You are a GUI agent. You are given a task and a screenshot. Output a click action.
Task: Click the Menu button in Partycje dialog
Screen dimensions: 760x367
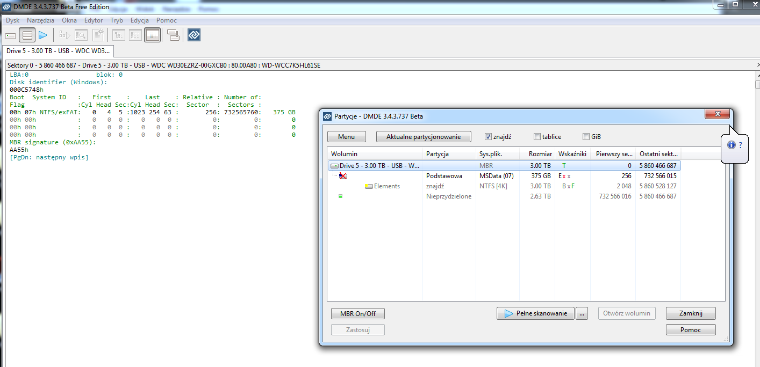pos(347,137)
